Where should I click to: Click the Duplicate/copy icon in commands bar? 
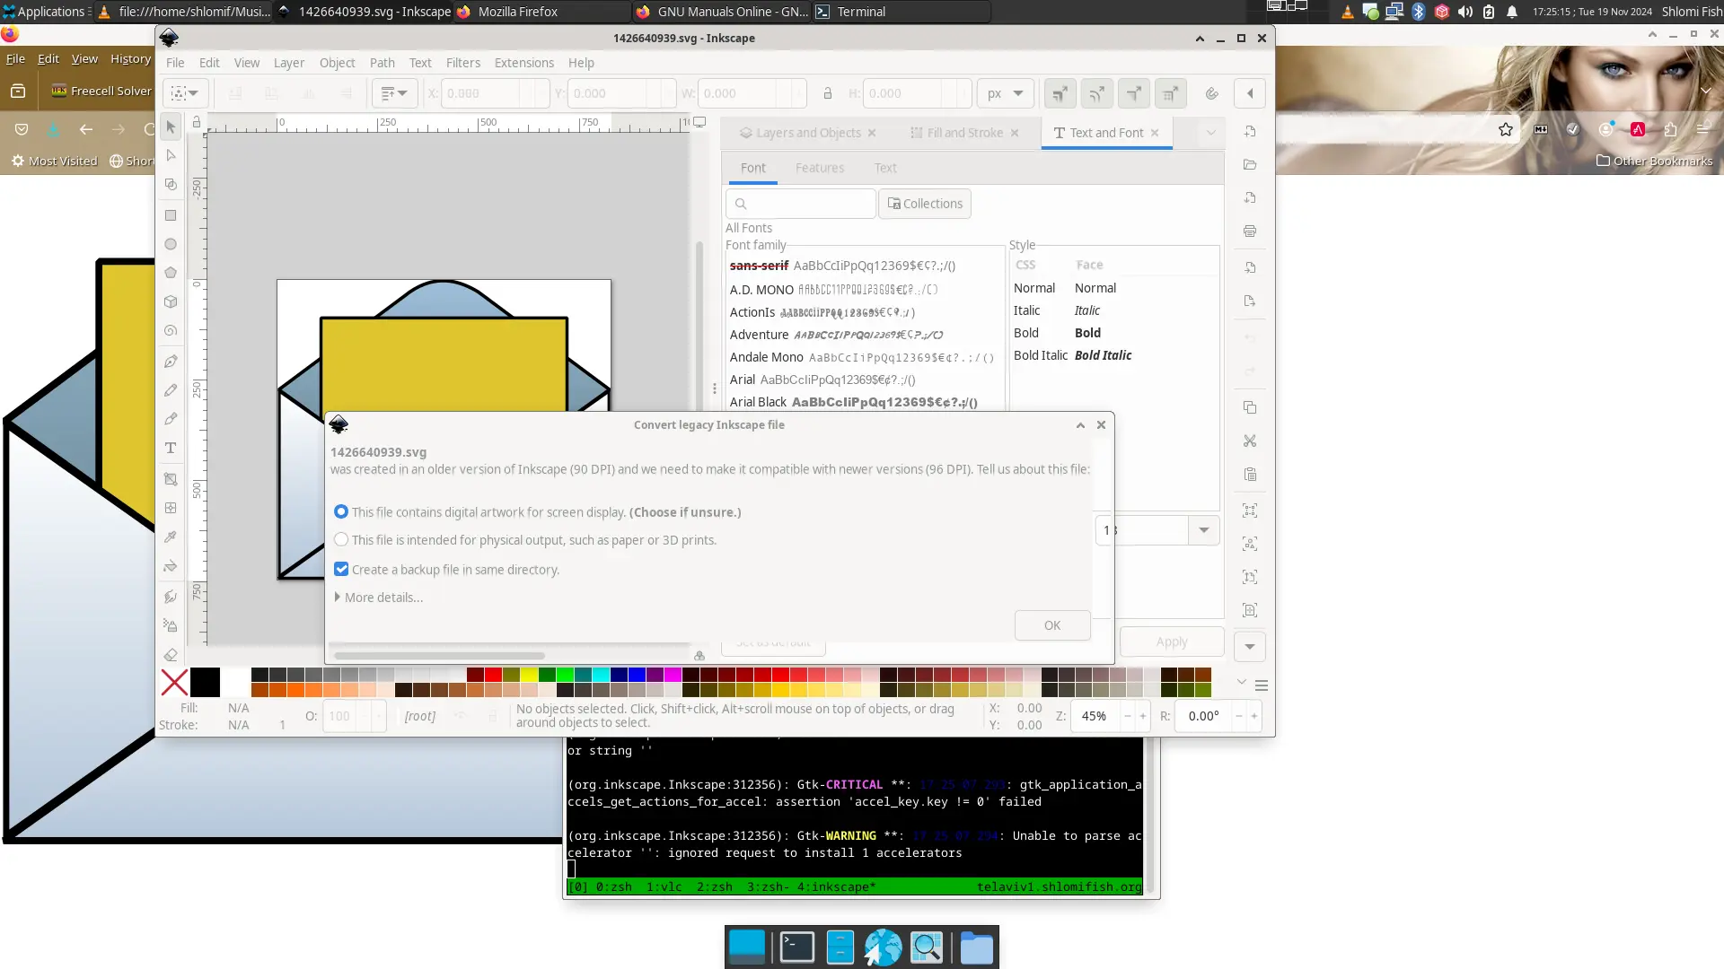(1250, 408)
